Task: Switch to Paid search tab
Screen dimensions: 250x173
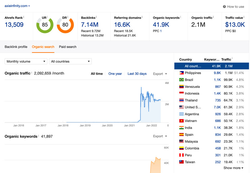Action: coord(67,47)
